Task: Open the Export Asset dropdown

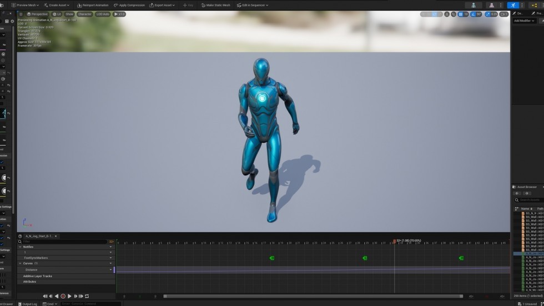Action: click(x=162, y=5)
